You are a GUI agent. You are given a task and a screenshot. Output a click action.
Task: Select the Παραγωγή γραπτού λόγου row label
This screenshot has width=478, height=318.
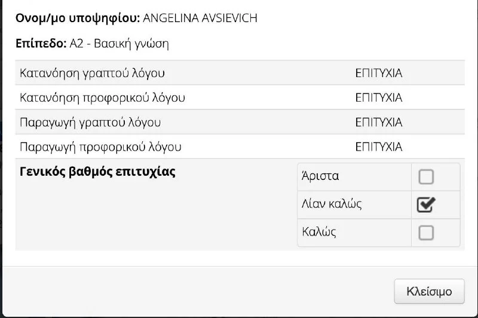point(90,123)
